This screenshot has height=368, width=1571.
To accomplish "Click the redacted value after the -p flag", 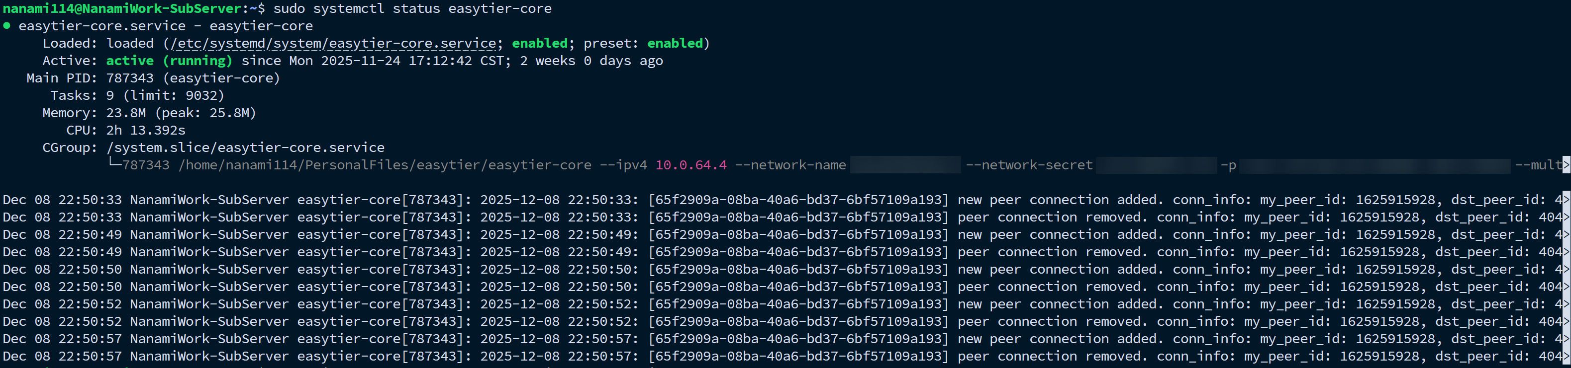I will click(1375, 165).
